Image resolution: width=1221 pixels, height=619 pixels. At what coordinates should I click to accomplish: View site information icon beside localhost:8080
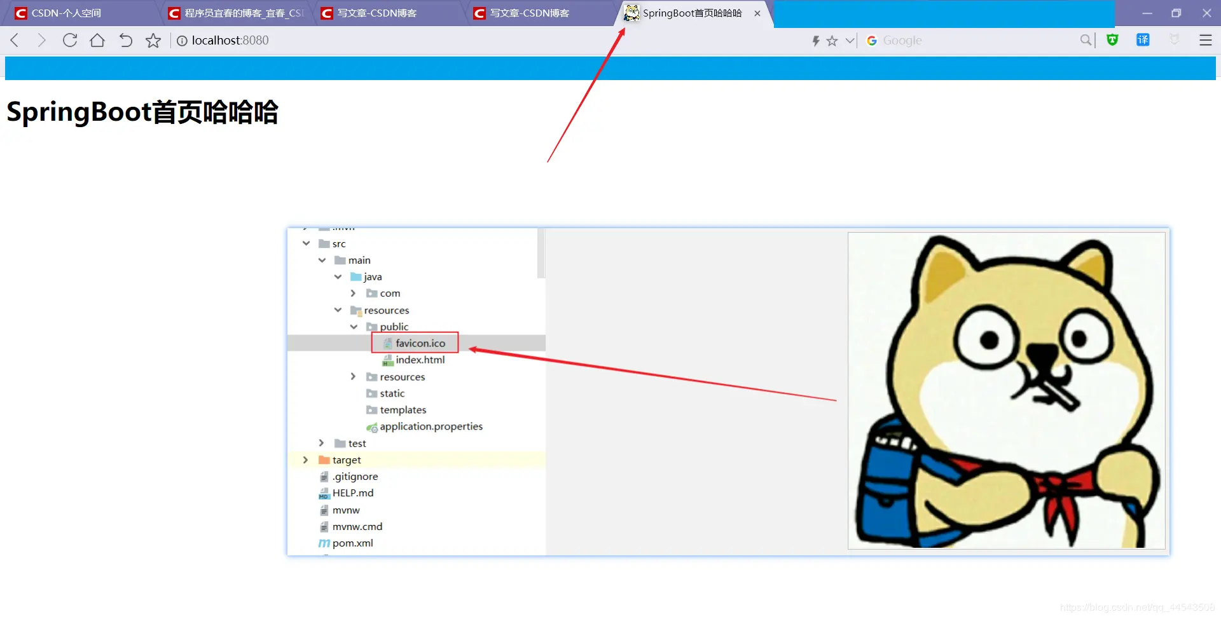(x=182, y=41)
